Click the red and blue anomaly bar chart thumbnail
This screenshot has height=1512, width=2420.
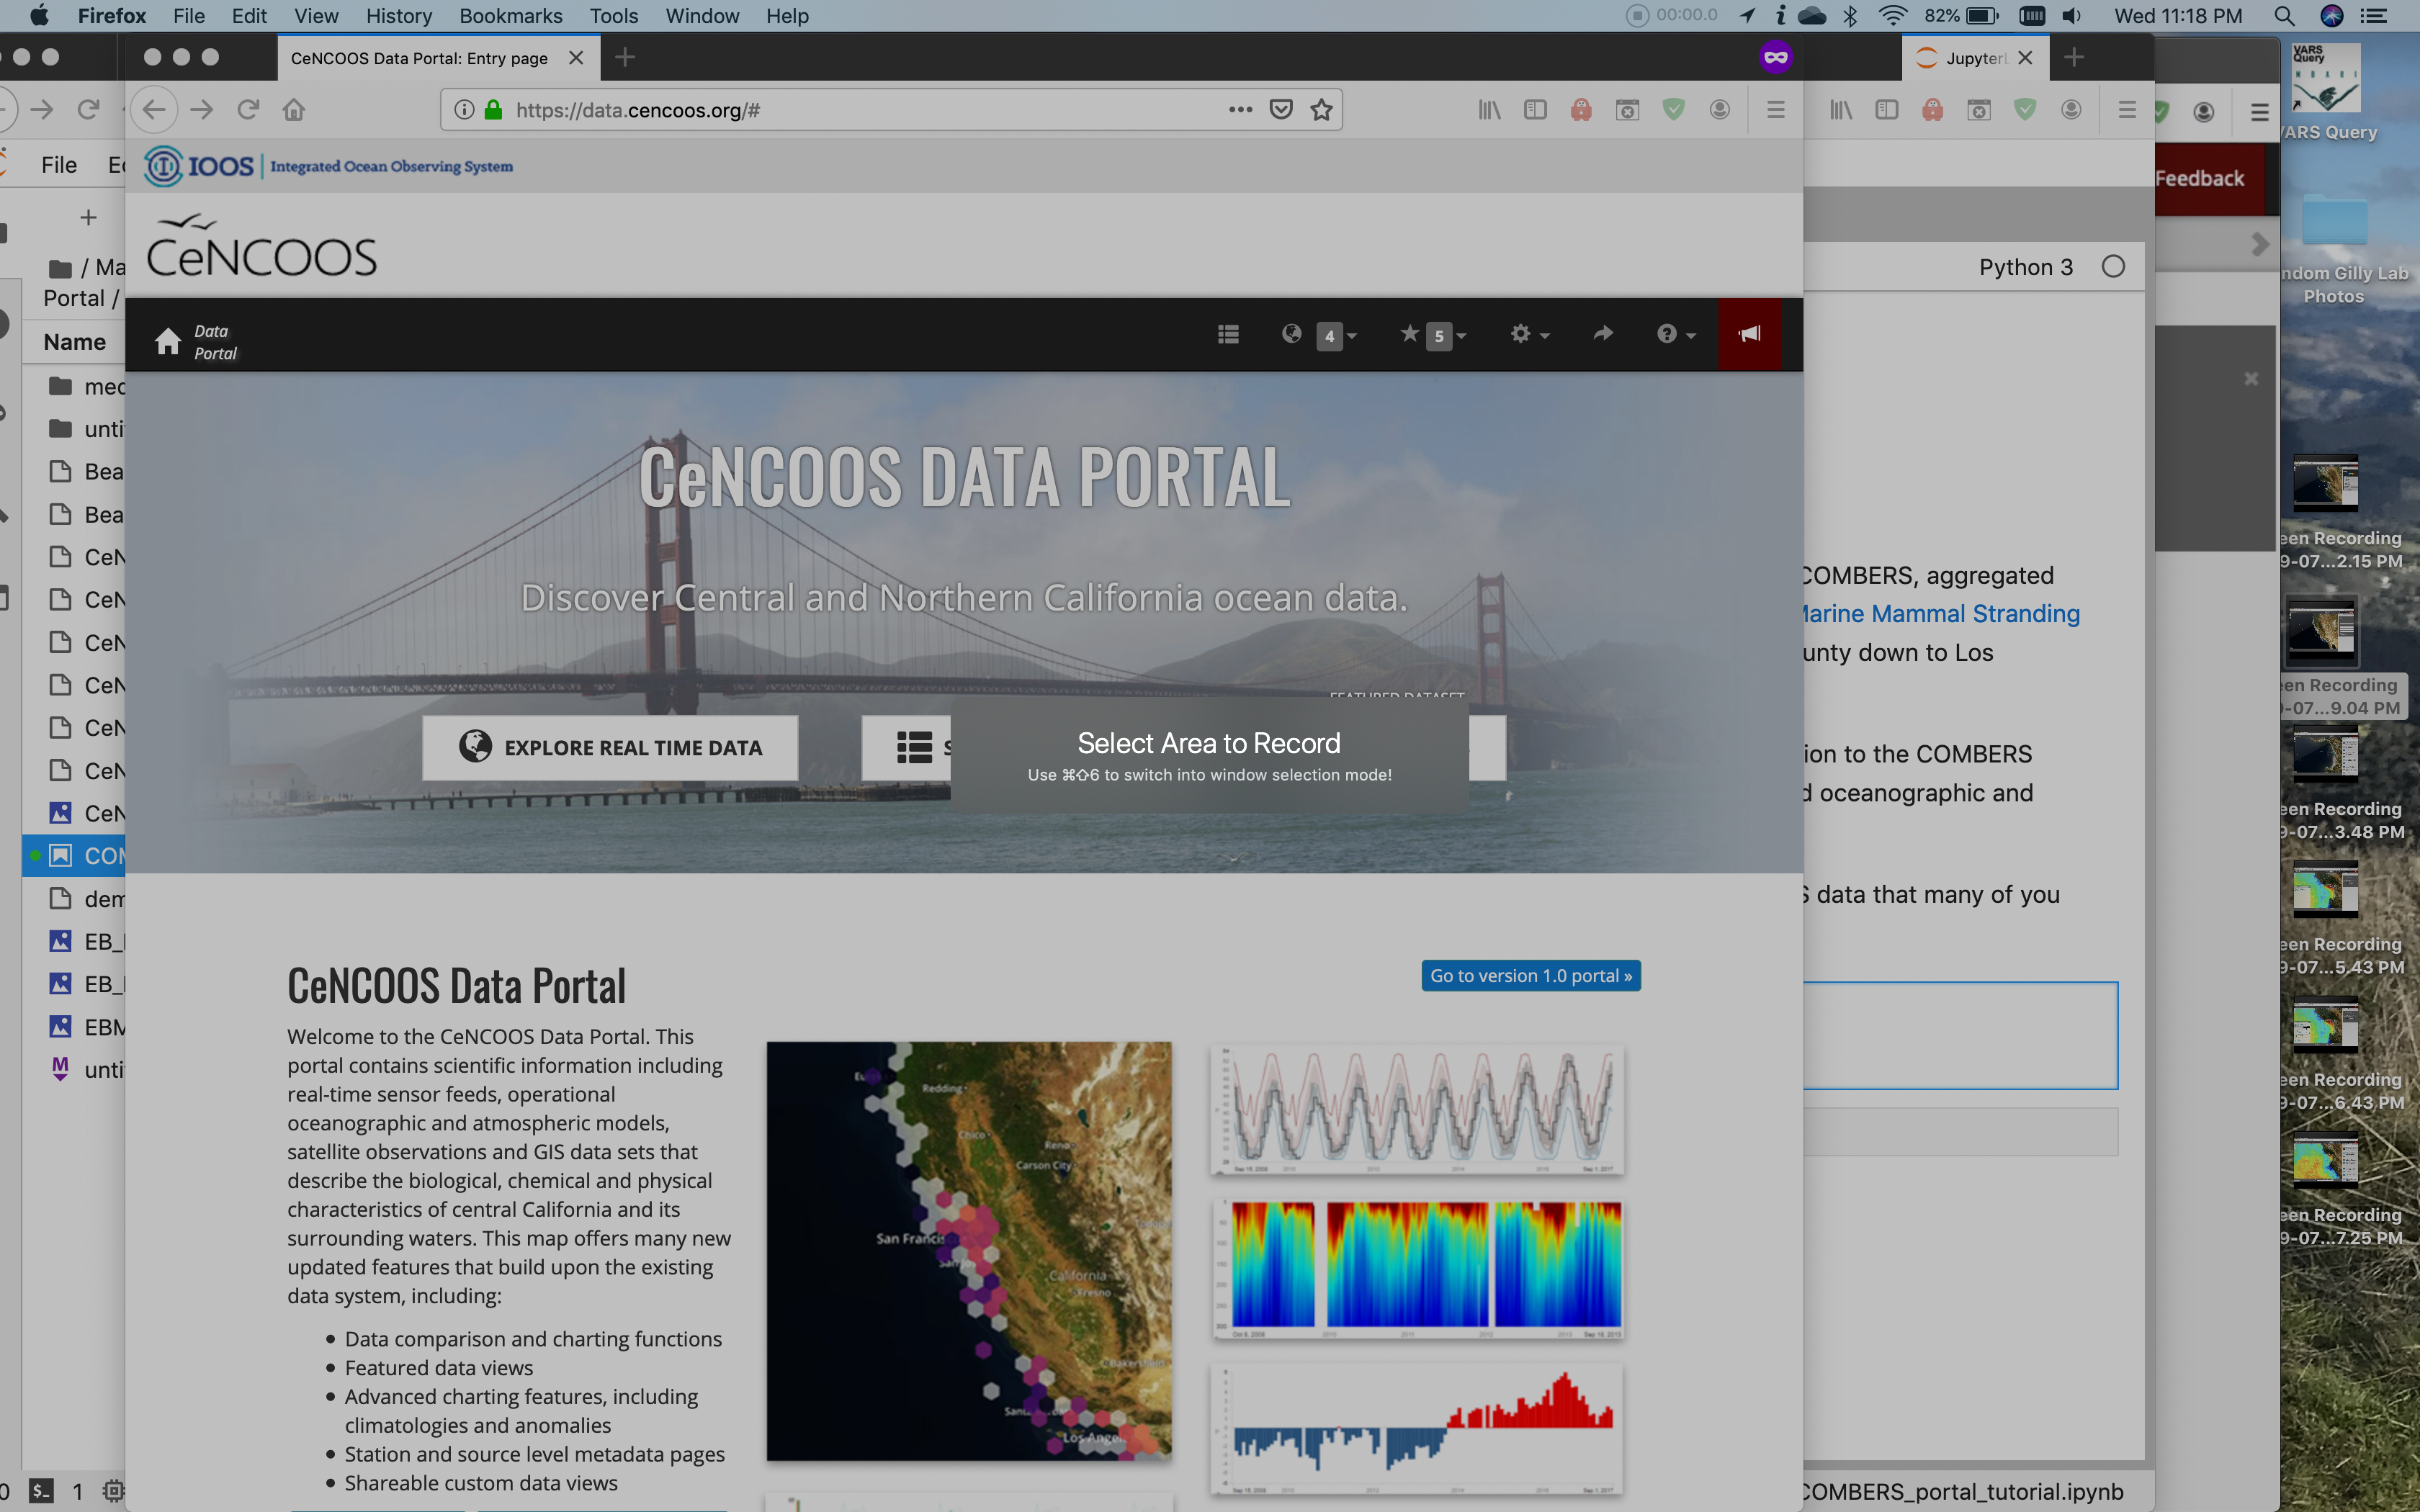1417,1428
